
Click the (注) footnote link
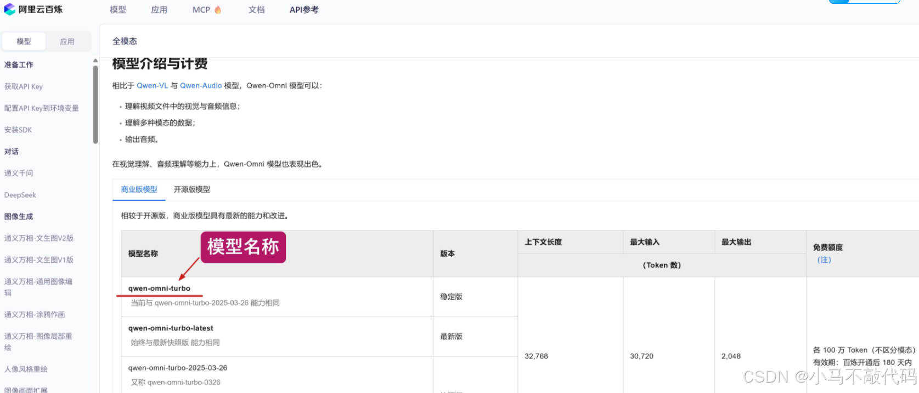pos(824,260)
